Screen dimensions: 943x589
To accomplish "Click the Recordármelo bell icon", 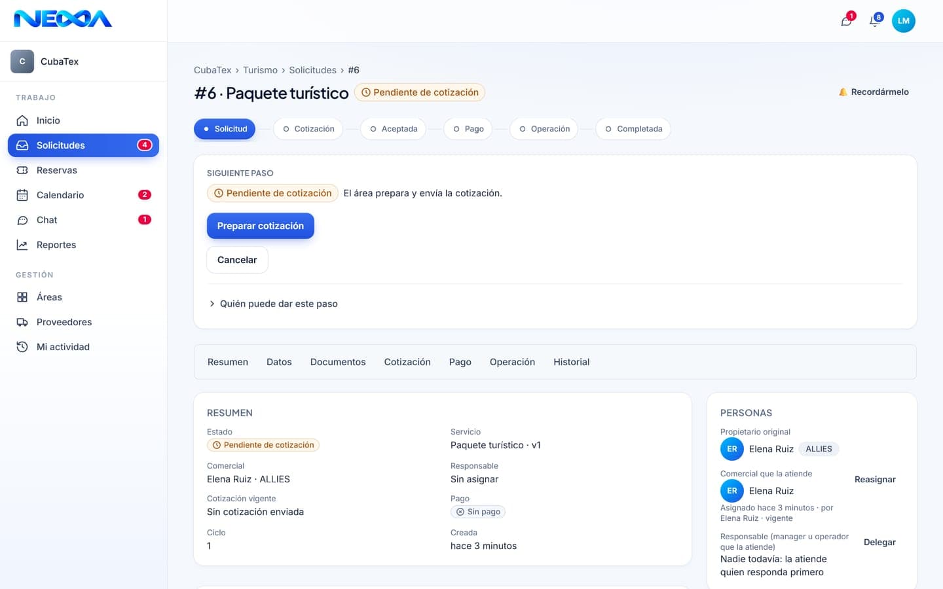I will point(843,92).
